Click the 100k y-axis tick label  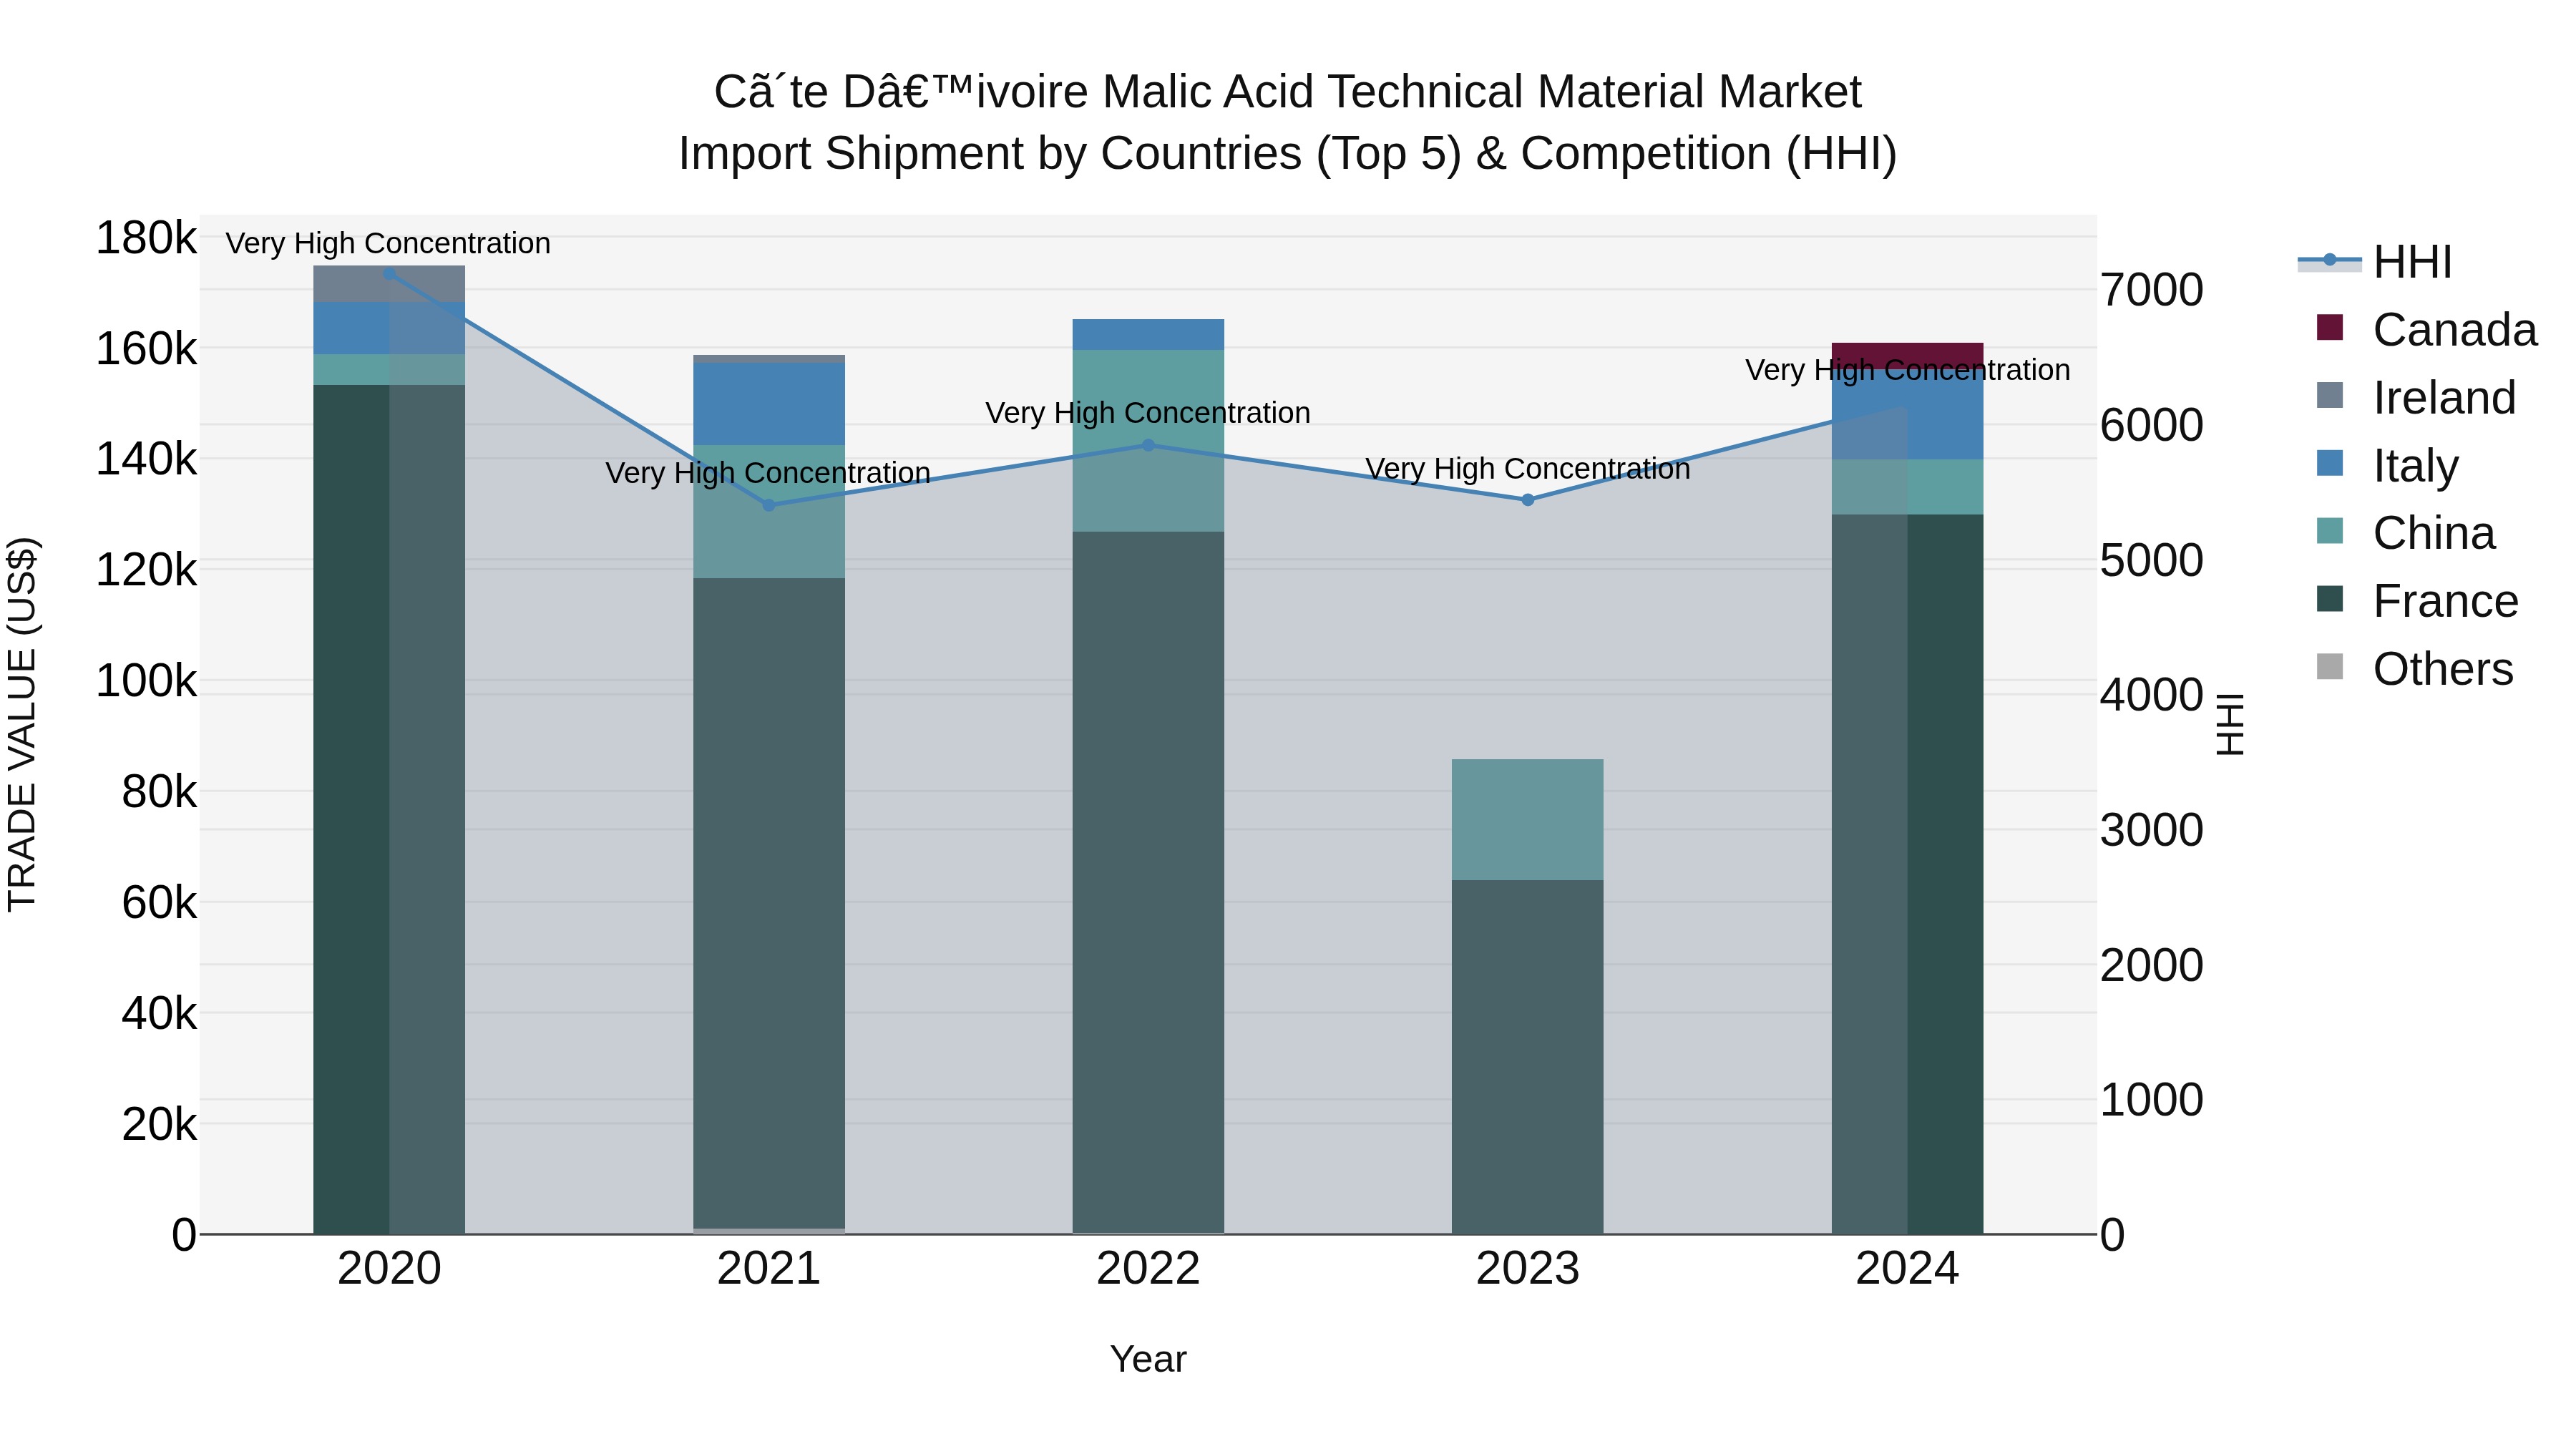[146, 681]
